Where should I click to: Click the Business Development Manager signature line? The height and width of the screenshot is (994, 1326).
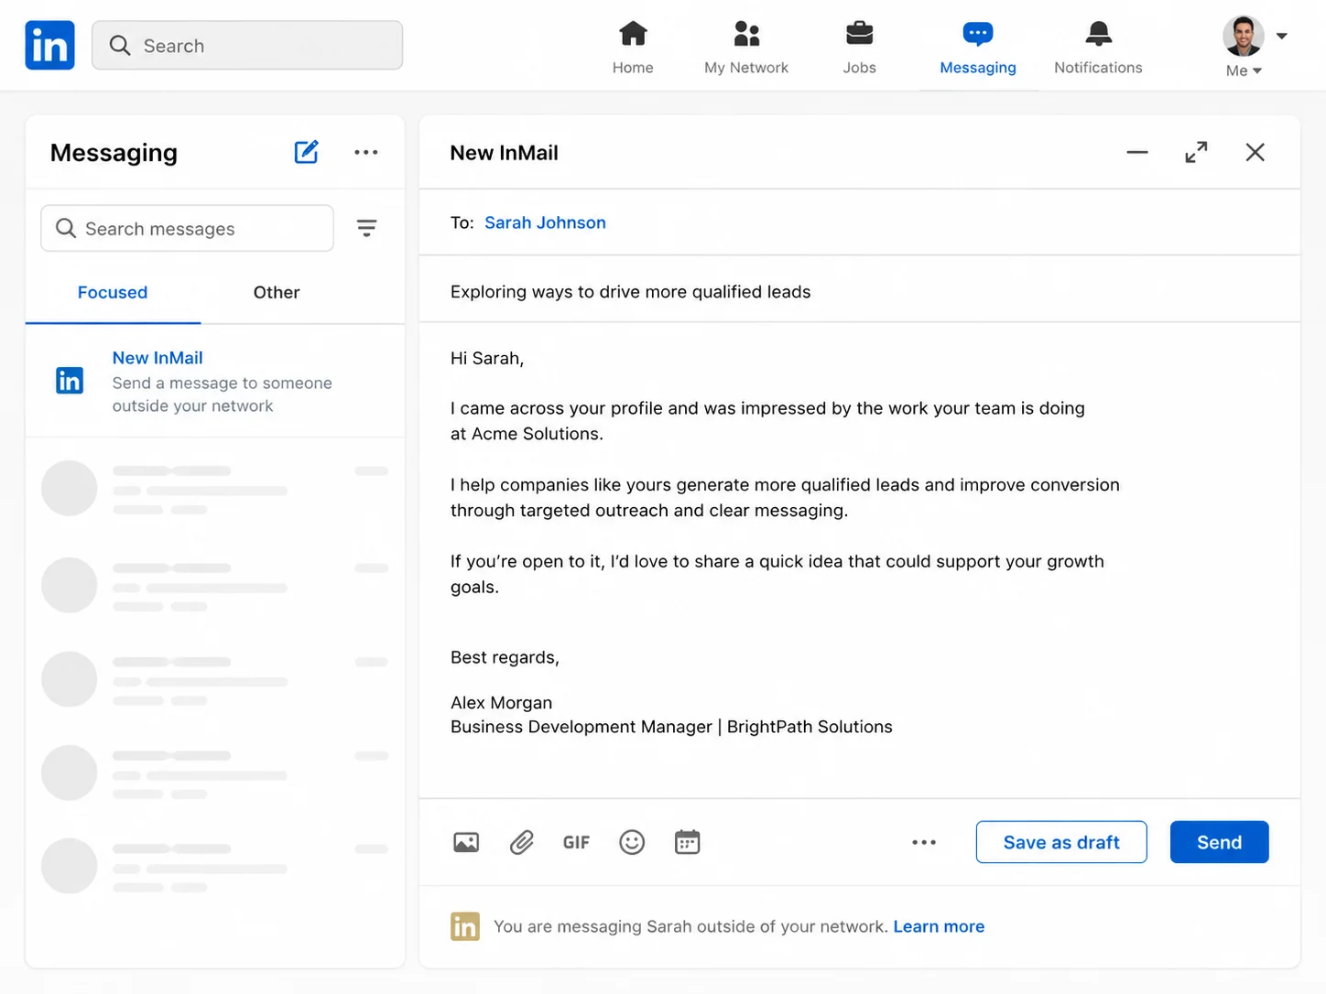[671, 727]
